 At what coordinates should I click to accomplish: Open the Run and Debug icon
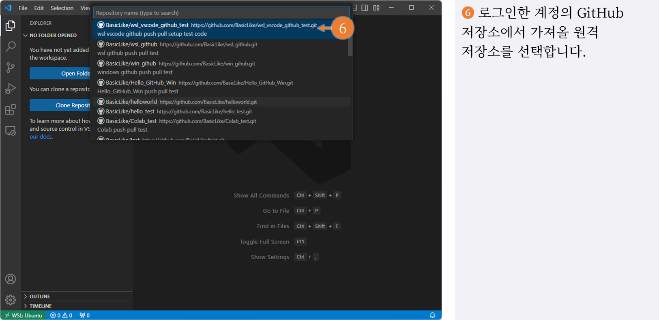click(x=11, y=89)
